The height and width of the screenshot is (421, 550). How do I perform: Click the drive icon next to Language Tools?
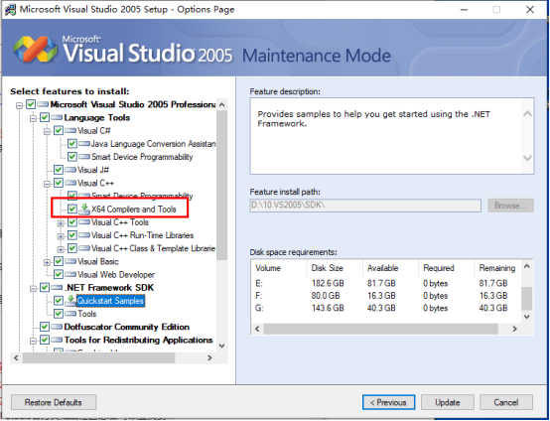[x=57, y=117]
